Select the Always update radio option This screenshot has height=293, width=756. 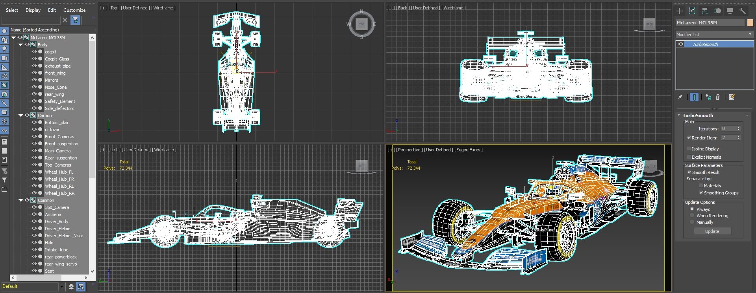coord(692,209)
